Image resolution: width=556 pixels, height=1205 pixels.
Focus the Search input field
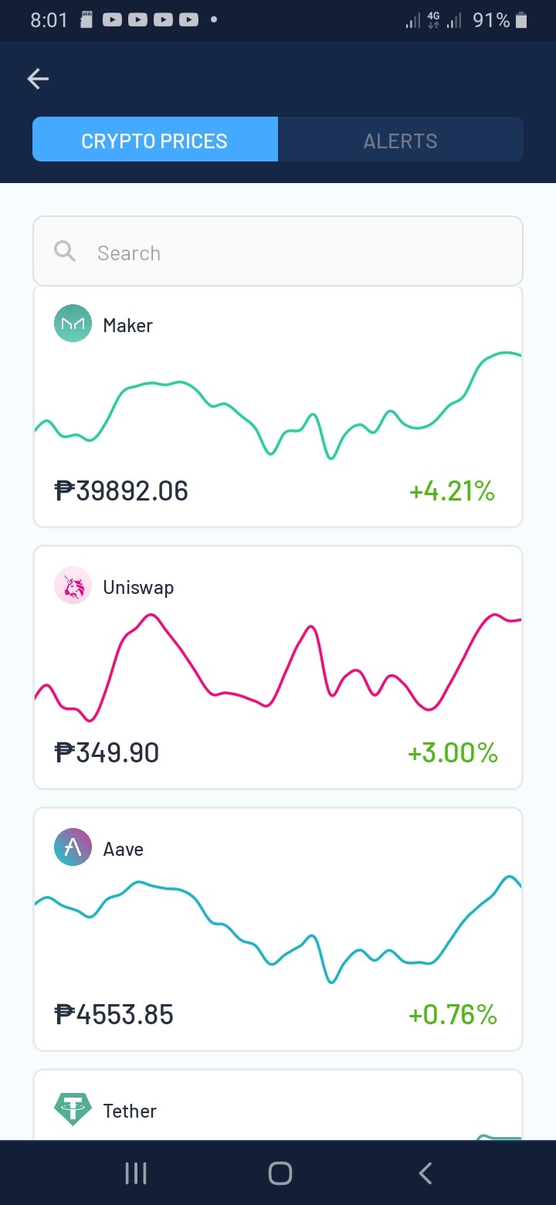[278, 251]
